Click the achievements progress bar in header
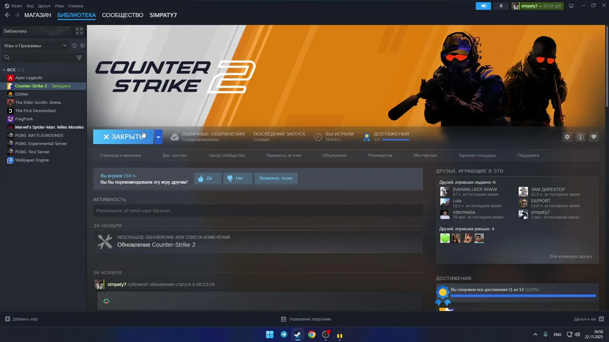 395,140
